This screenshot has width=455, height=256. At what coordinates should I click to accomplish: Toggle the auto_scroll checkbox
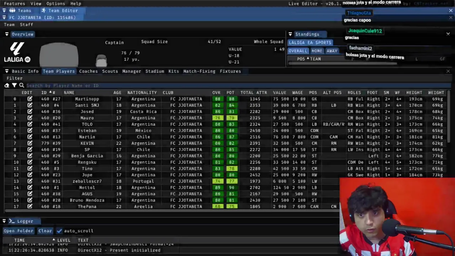(59, 231)
